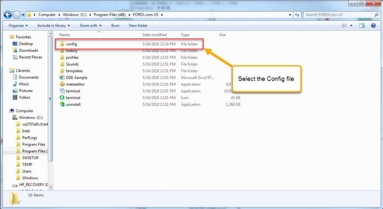383x209 pixels.
Task: Open the view options dropdown arrow
Action: pyautogui.click(x=351, y=26)
